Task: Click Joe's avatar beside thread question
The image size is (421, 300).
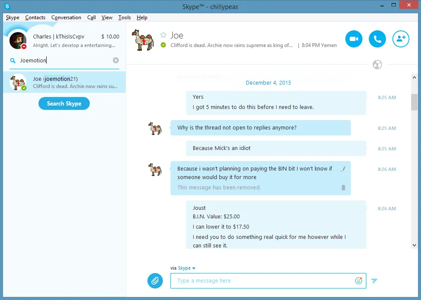Action: pos(155,128)
